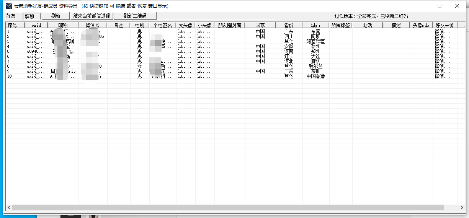Select the city cell 滁州
This screenshot has height=218, width=469.
(x=316, y=46)
